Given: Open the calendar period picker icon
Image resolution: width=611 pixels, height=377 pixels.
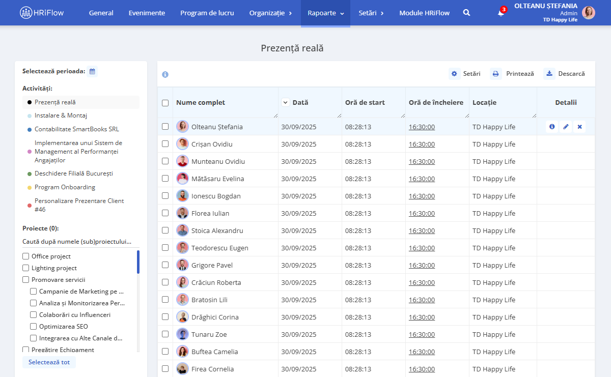Looking at the screenshot, I should click(92, 71).
